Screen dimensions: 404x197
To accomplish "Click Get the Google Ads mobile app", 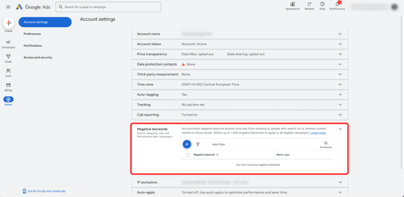I will coord(47,191).
